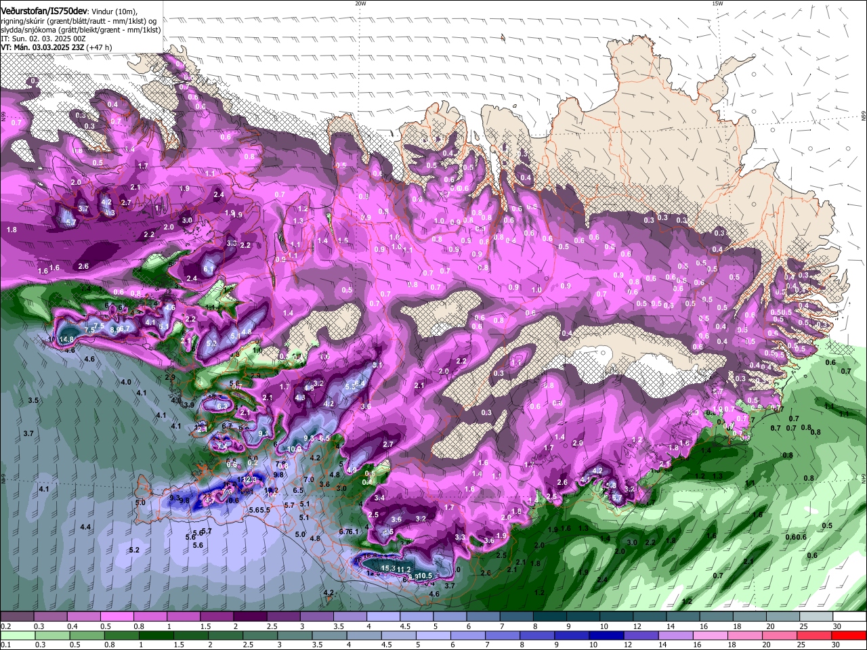Pick upper legend swatch between 3 and 3.5
The image size is (867, 650).
[316, 617]
